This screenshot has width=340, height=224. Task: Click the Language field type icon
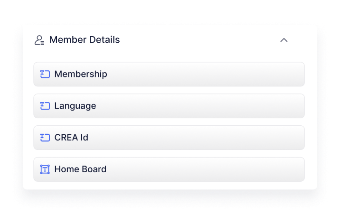[x=45, y=106]
